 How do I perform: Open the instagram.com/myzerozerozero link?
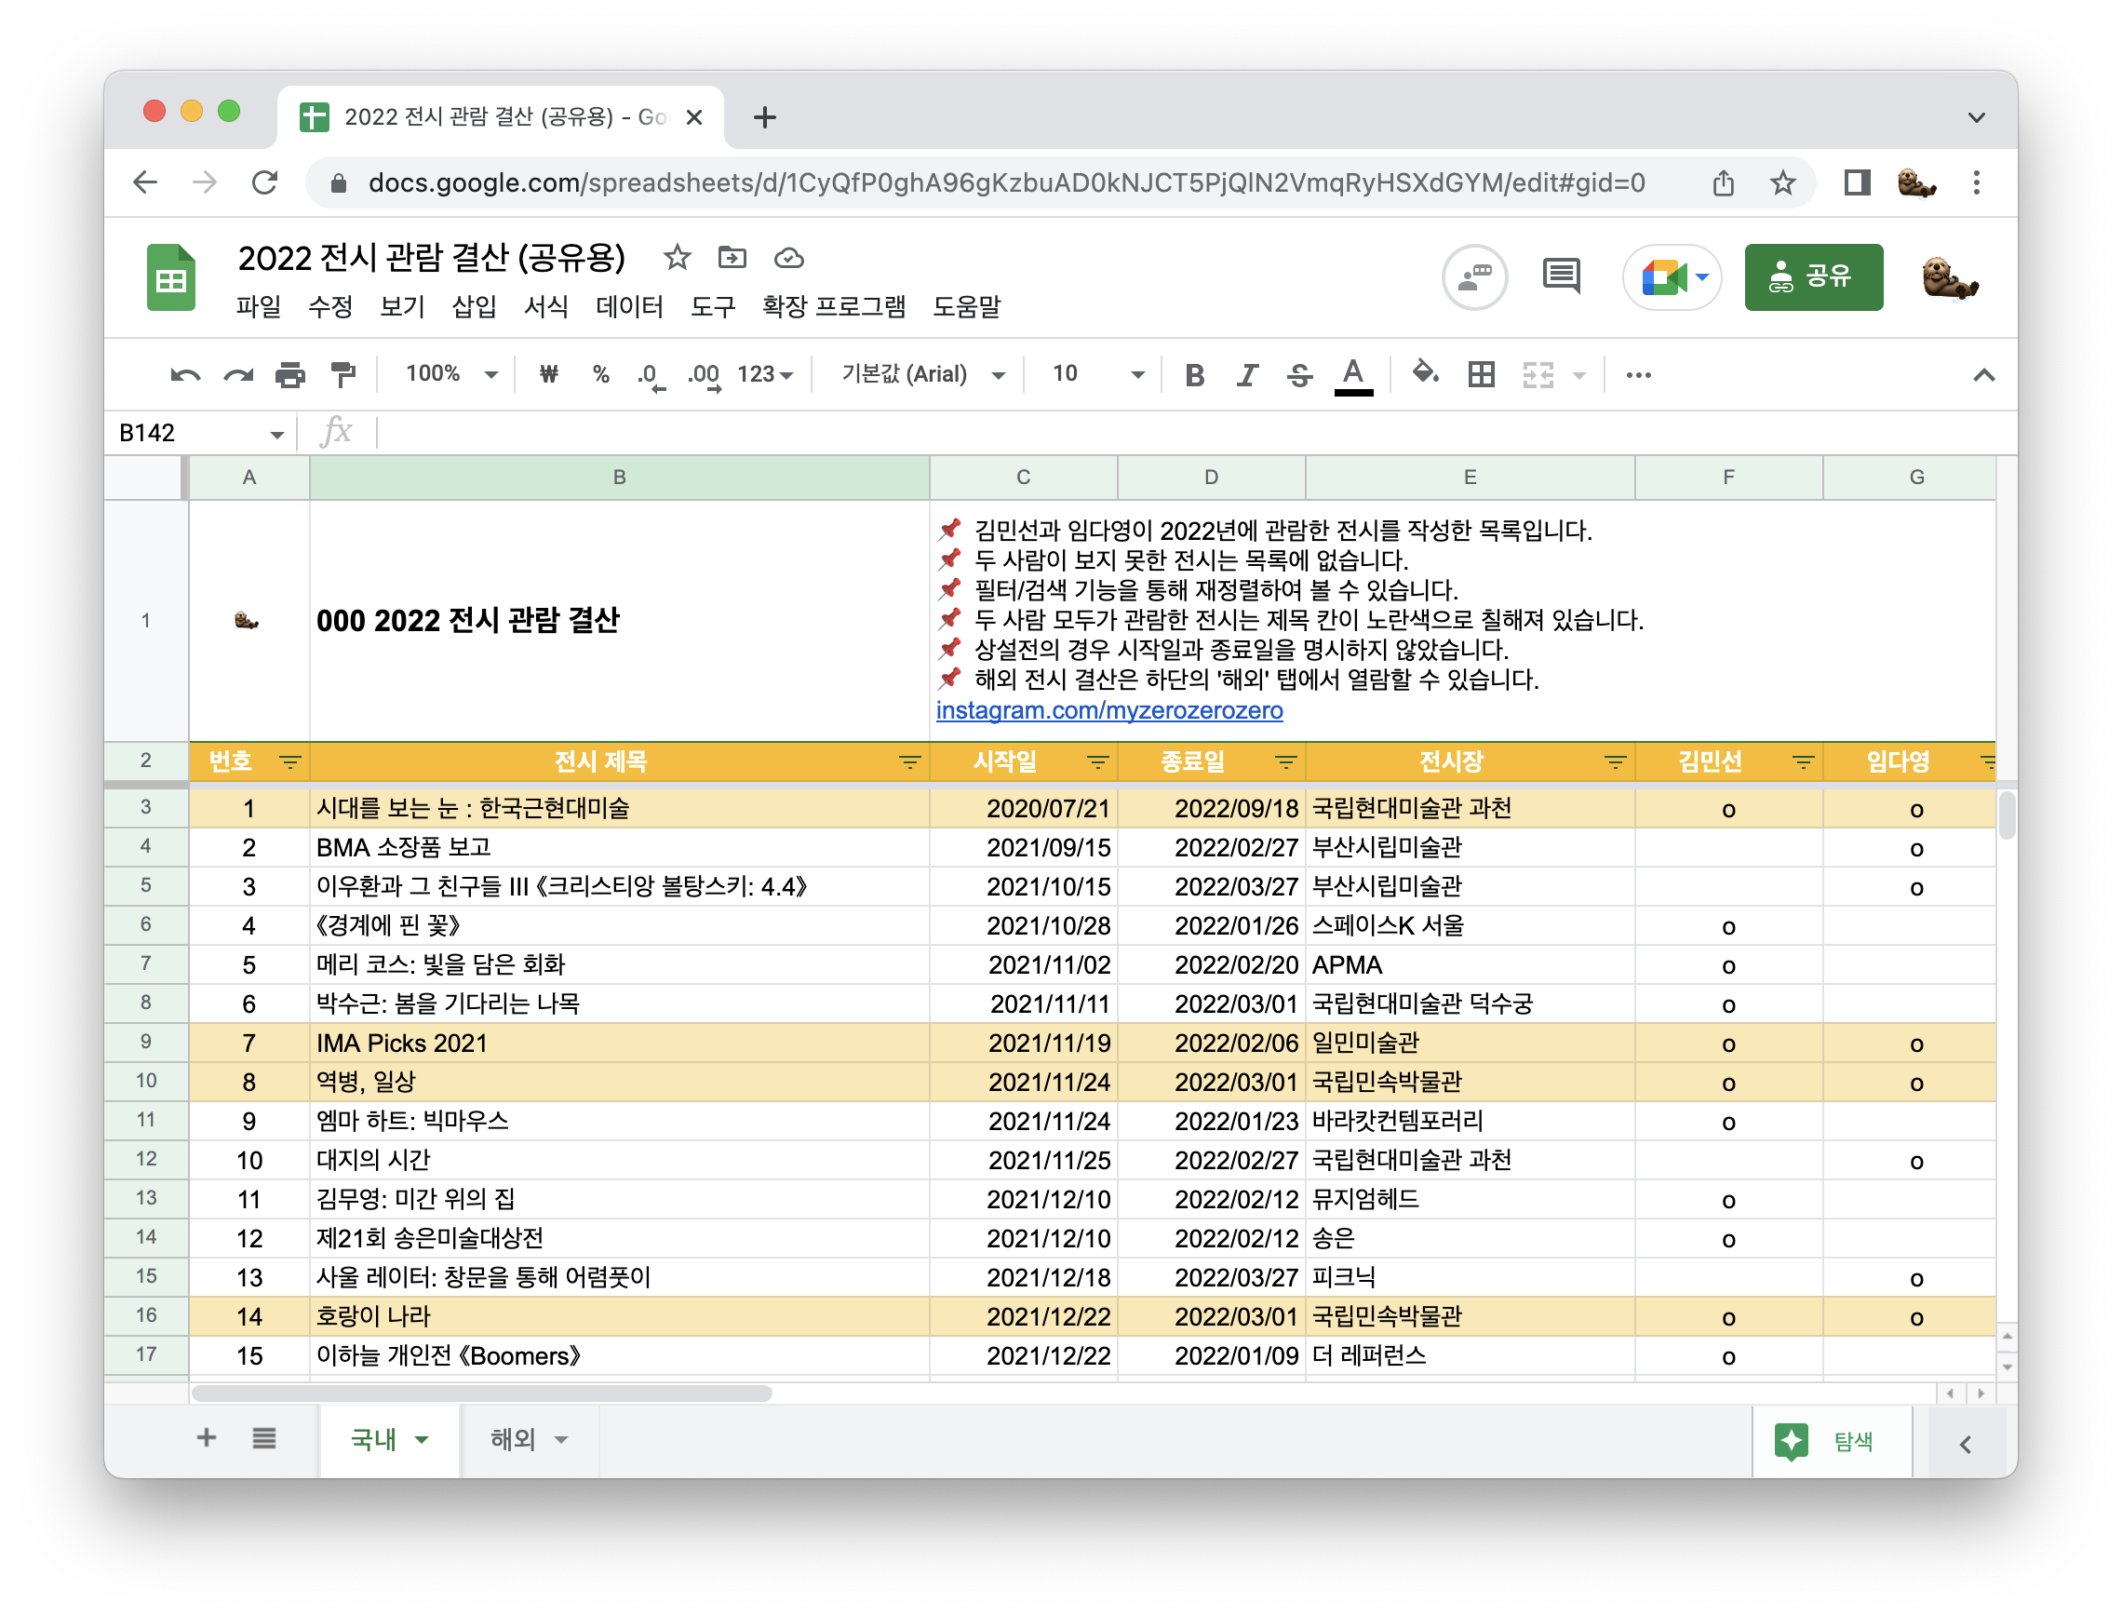point(1108,710)
